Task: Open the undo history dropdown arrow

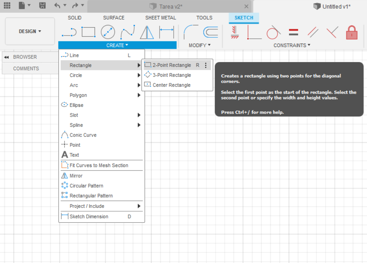Action: click(x=65, y=5)
